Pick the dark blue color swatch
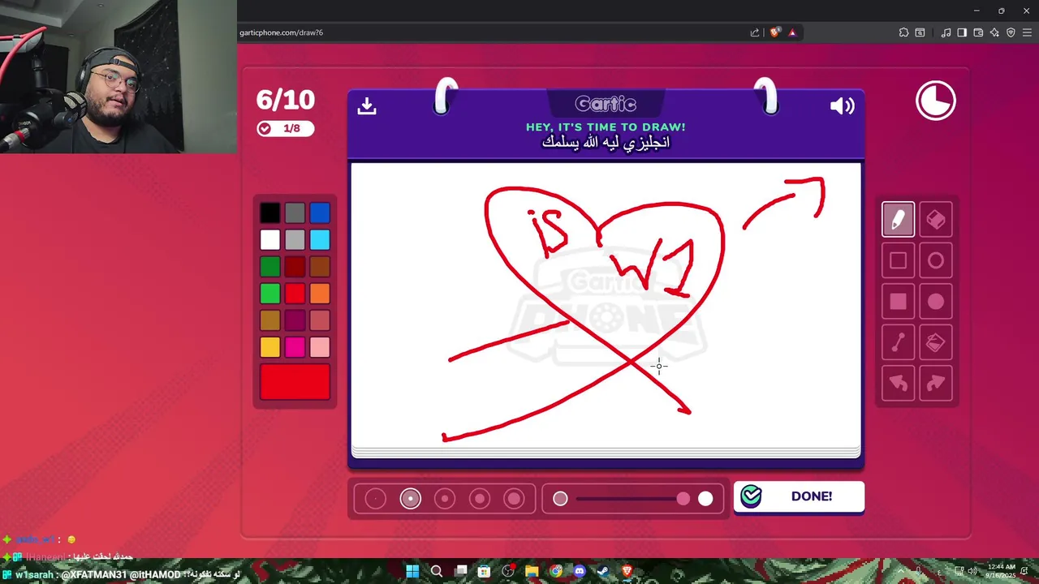Screen dimensions: 1039x584 pyautogui.click(x=320, y=213)
